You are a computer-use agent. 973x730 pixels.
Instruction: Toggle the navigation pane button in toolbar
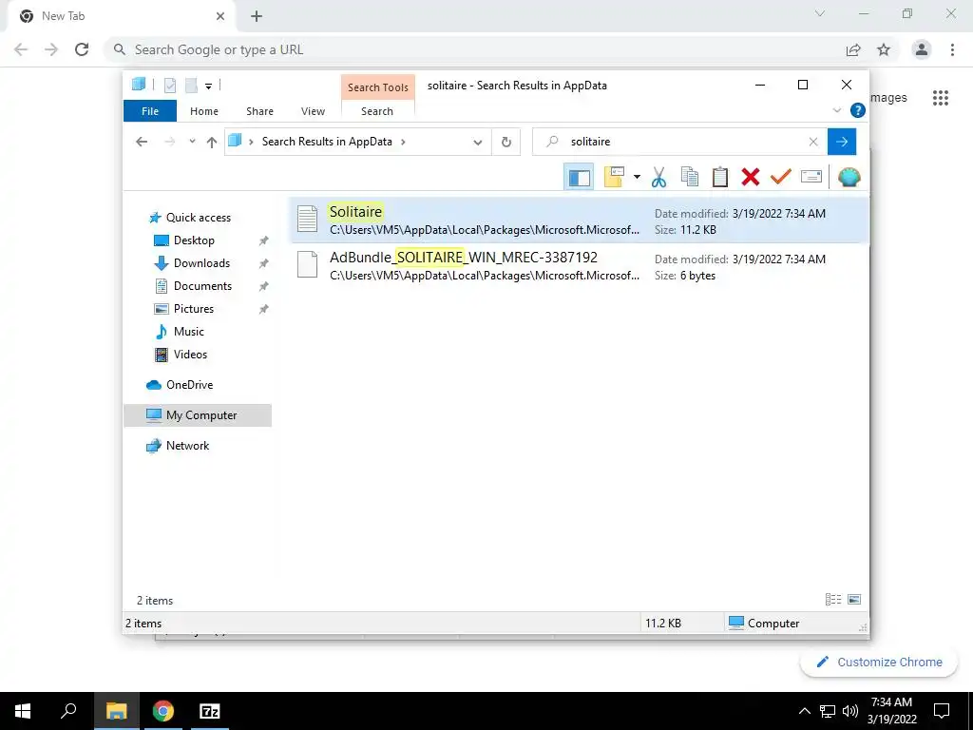click(x=579, y=178)
